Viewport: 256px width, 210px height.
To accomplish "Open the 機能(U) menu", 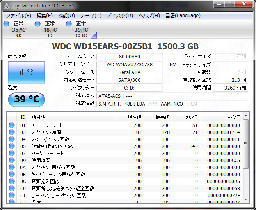I will [x=66, y=16].
